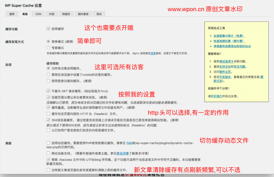Toggle 压缩页面 checkbox
The width and height of the screenshot is (274, 177).
(x=48, y=97)
